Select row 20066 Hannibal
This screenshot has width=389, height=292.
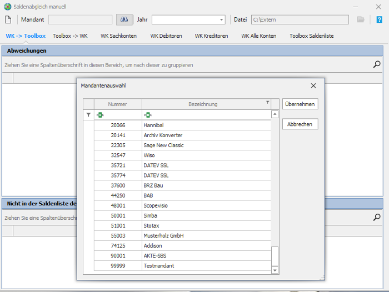pos(182,125)
